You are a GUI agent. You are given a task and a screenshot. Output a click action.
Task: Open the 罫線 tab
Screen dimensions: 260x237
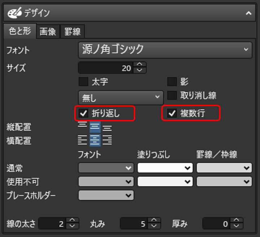(72, 31)
